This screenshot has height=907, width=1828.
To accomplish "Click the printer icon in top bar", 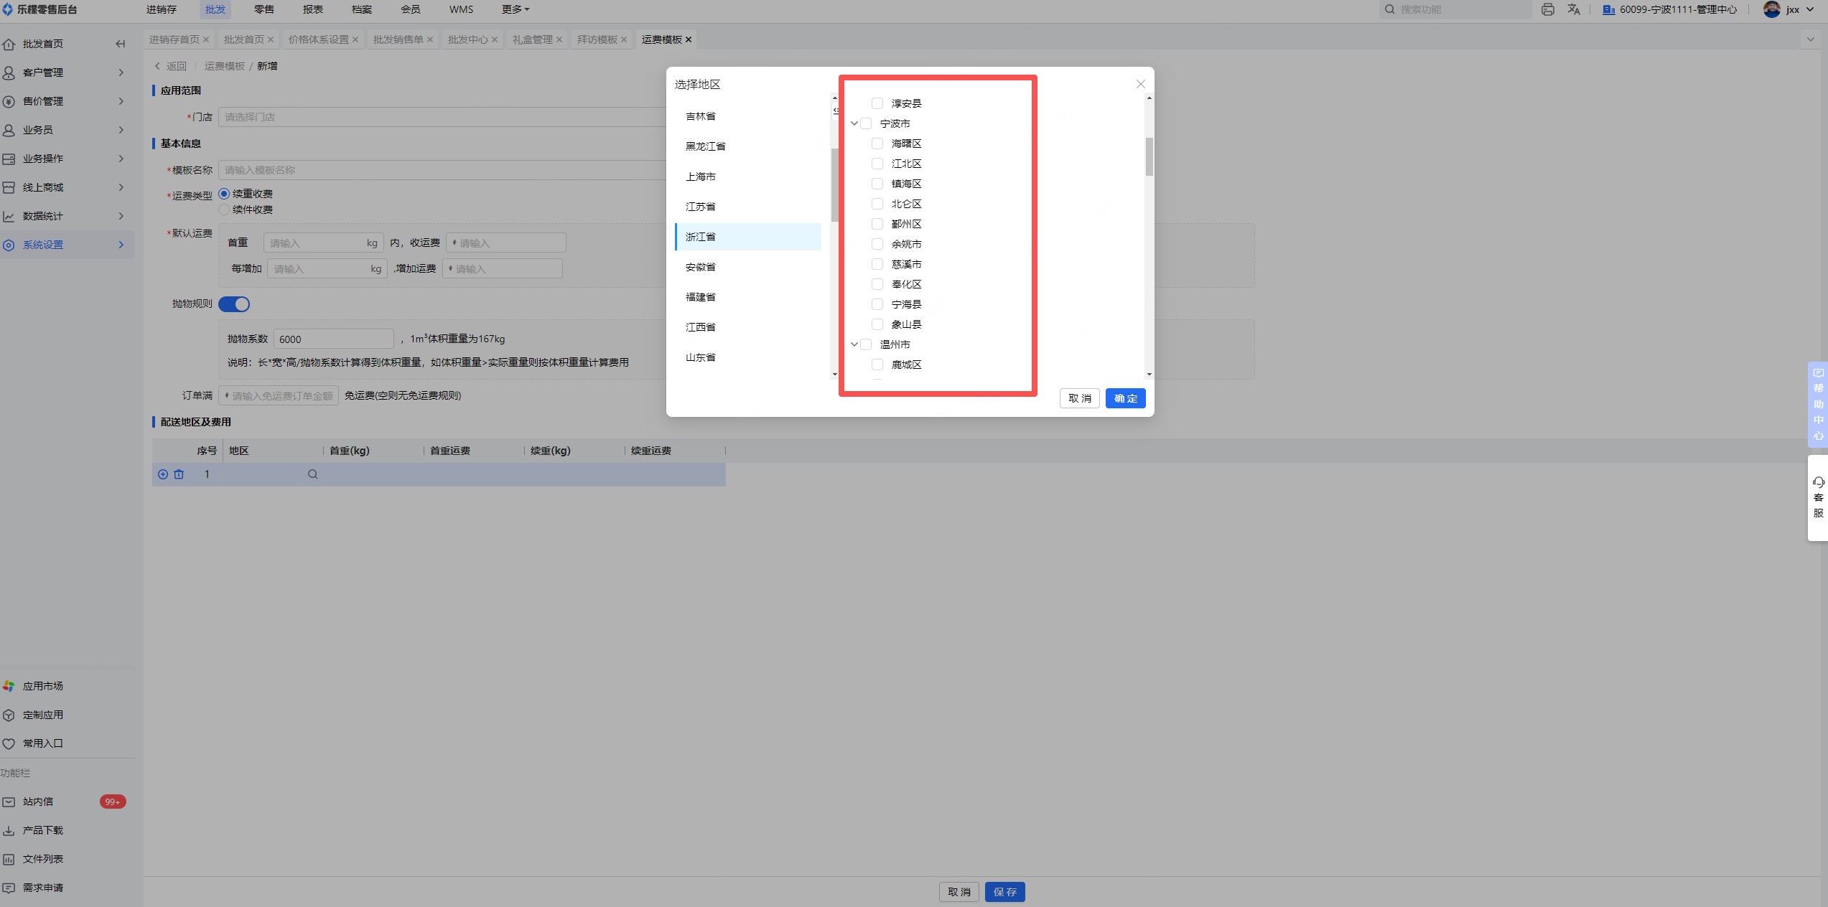I will pos(1547,9).
